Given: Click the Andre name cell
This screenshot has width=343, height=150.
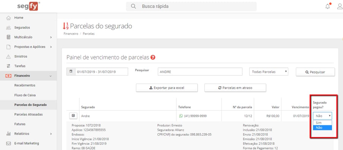Looking at the screenshot, I should pos(85,116).
